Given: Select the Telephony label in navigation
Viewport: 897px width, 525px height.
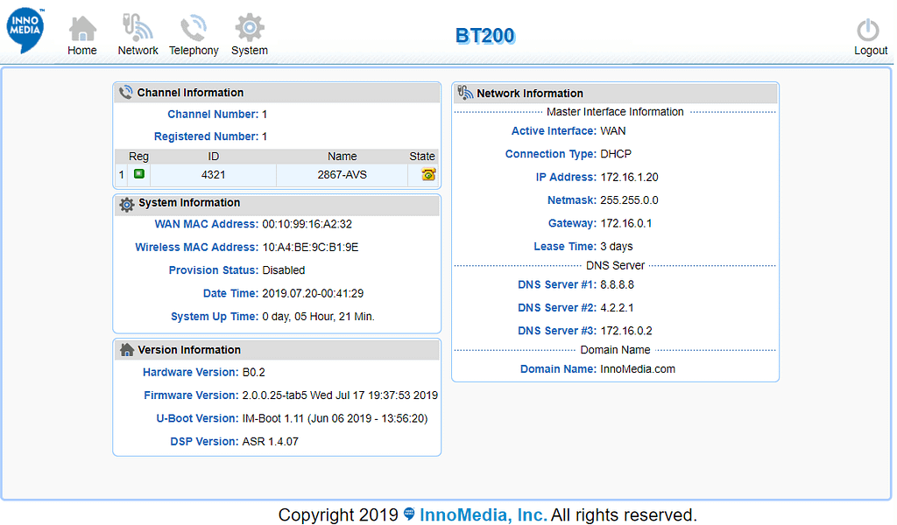Looking at the screenshot, I should pos(194,50).
